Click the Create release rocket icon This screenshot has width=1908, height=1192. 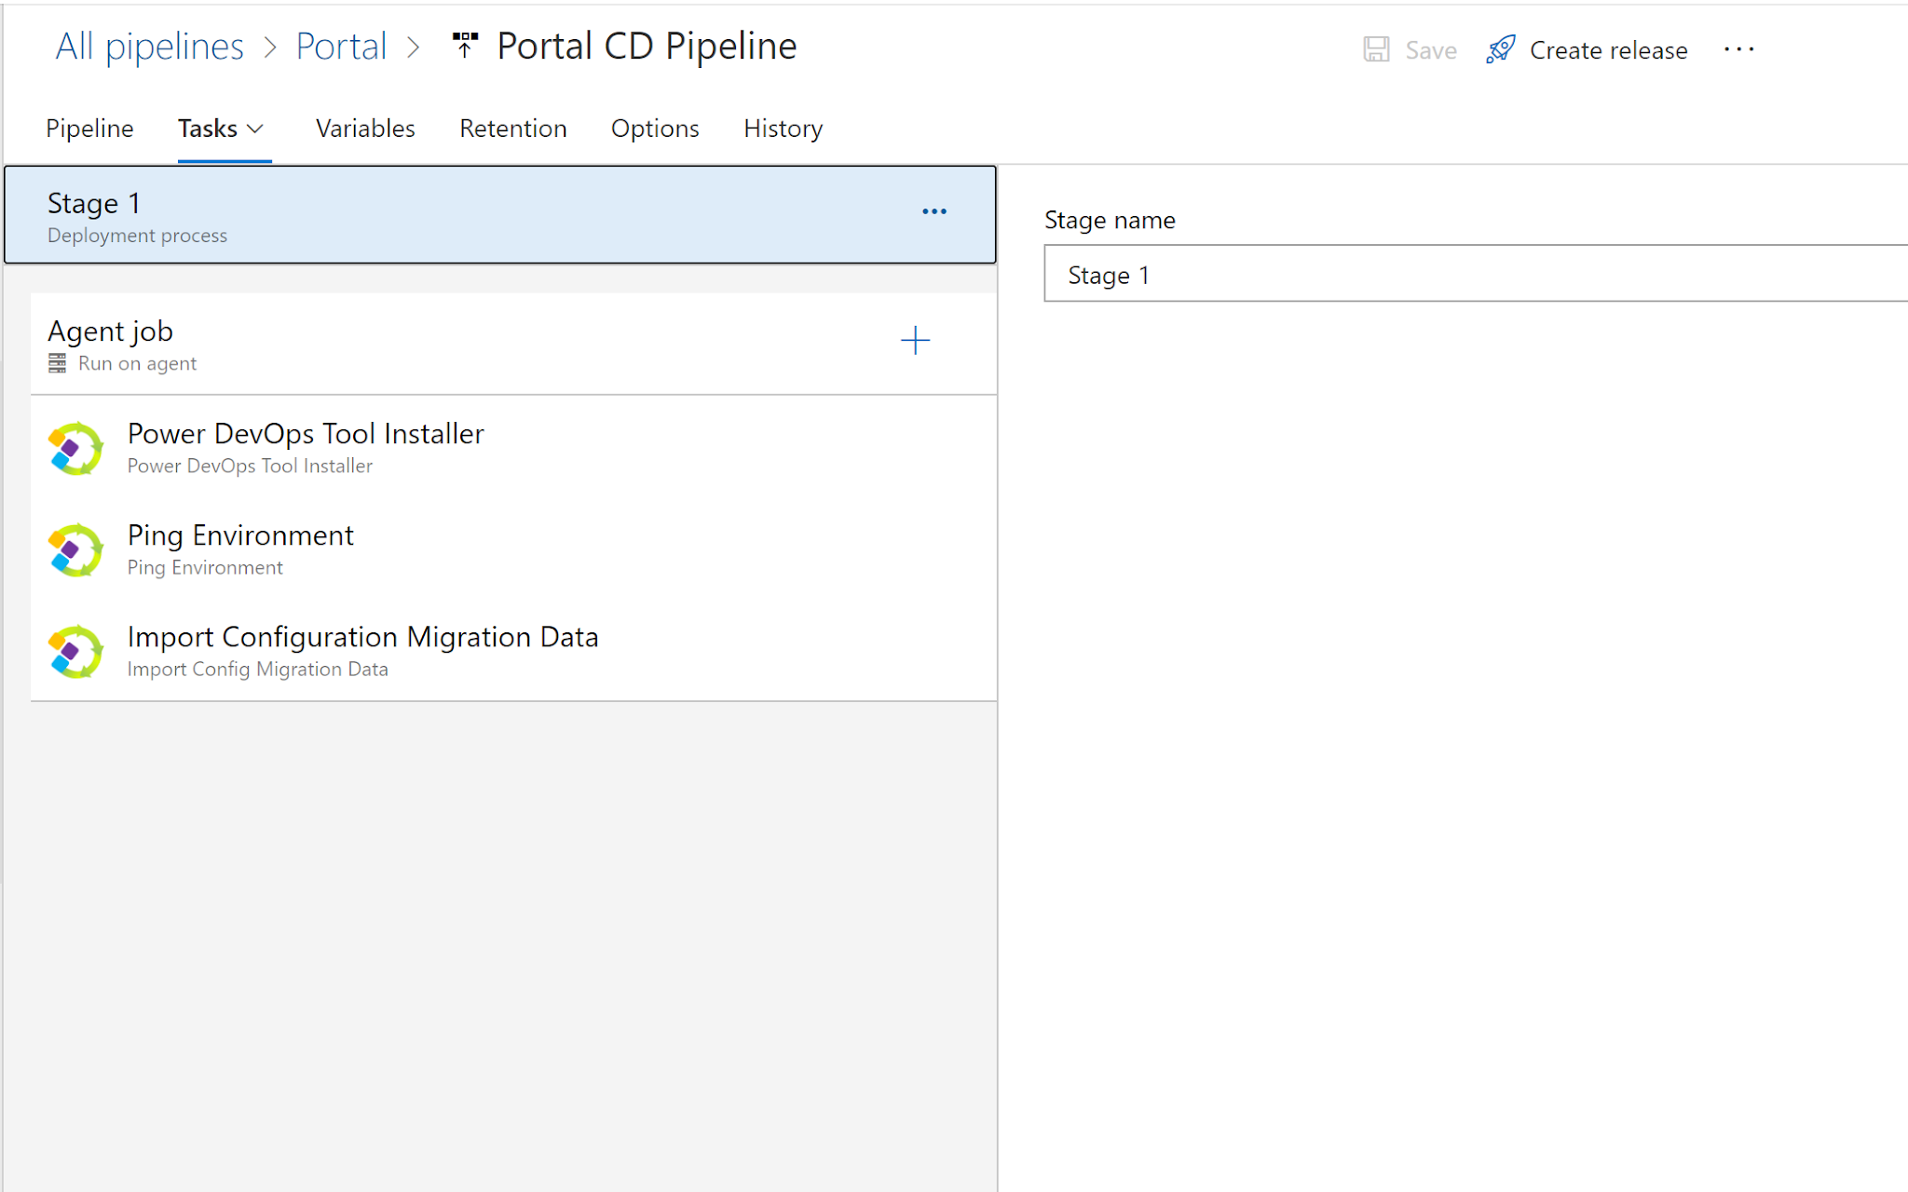[x=1501, y=49]
